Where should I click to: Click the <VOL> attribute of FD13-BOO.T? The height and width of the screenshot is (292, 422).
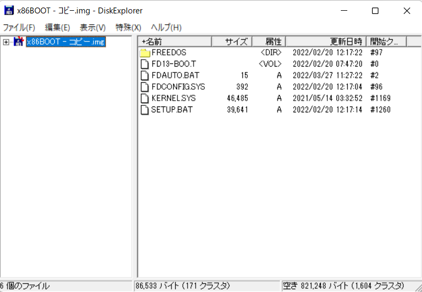270,64
